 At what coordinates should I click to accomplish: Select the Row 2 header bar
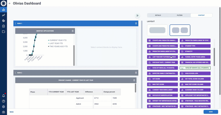coord(76,73)
